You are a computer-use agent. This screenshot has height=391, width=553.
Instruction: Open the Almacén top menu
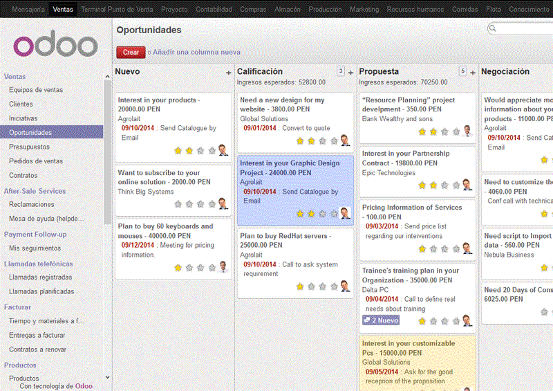[288, 9]
